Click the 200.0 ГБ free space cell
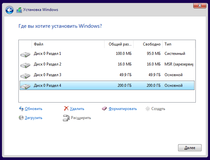The width and height of the screenshot is (210, 160). coord(154,85)
